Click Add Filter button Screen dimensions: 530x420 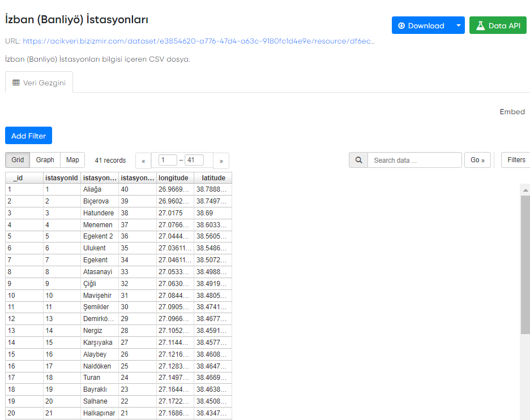28,136
